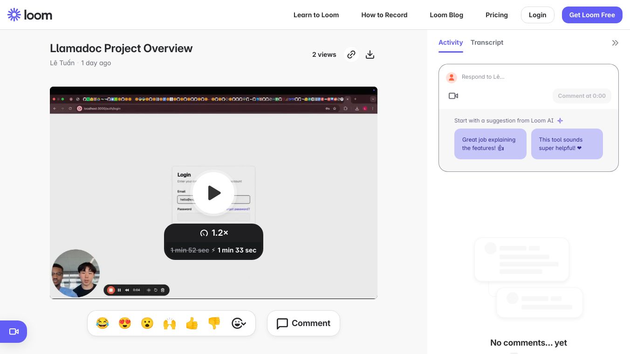630x354 pixels.
Task: Go to the Loom Blog
Action: pyautogui.click(x=446, y=15)
